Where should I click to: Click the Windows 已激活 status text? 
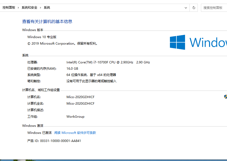pos(39,133)
